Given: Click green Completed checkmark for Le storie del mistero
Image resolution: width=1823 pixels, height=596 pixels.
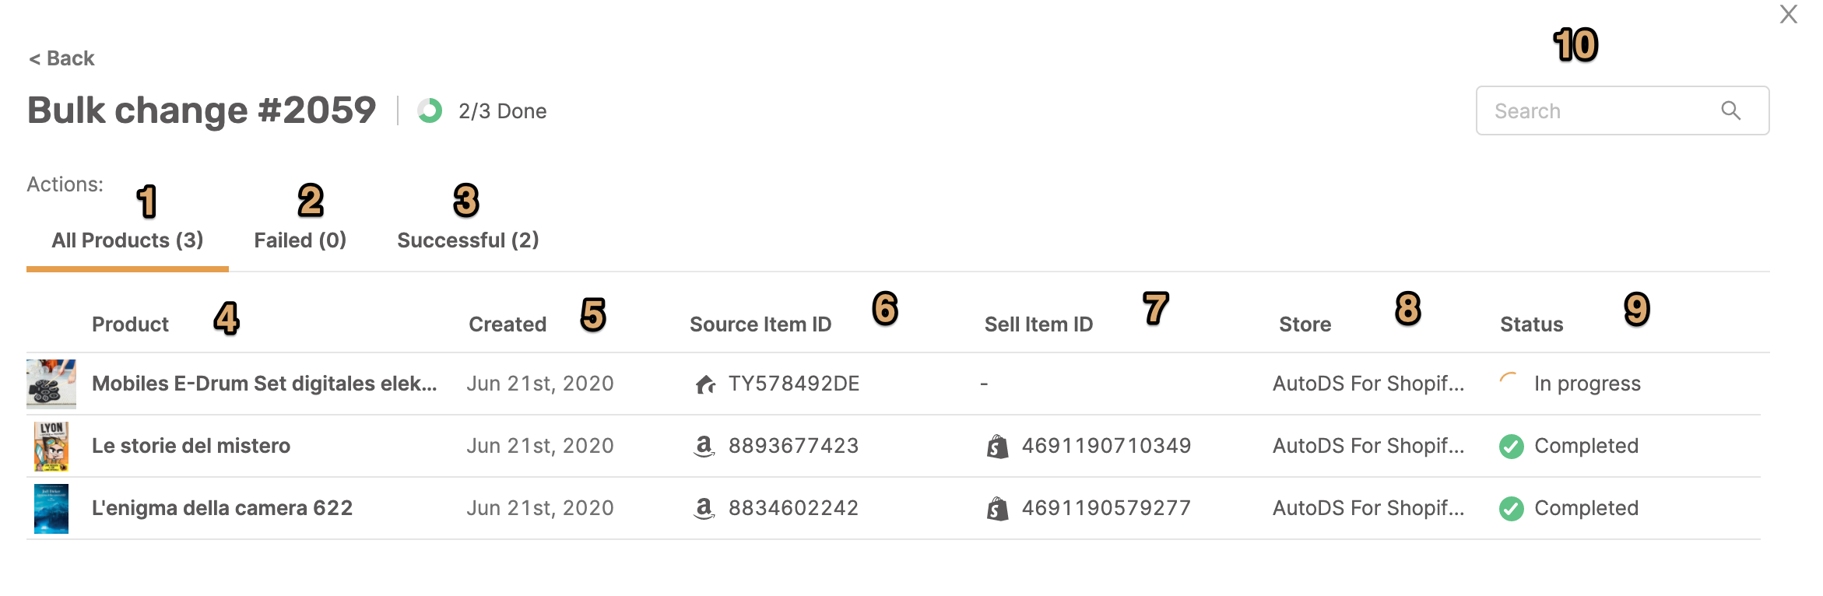Looking at the screenshot, I should pyautogui.click(x=1511, y=447).
